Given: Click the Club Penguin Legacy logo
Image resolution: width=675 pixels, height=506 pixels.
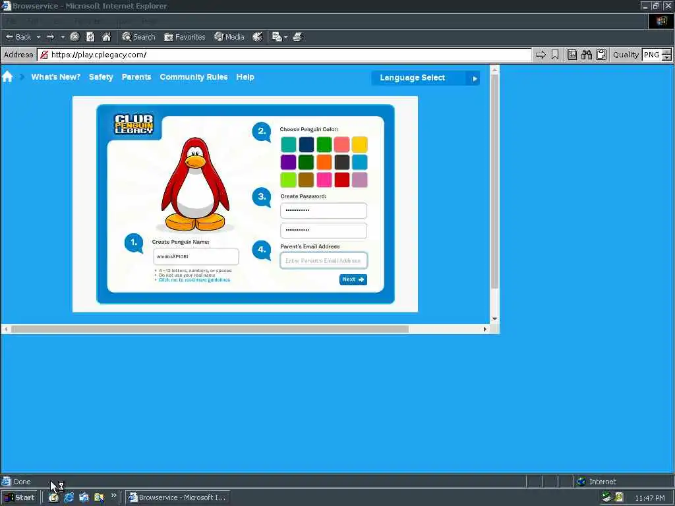Looking at the screenshot, I should click(133, 124).
